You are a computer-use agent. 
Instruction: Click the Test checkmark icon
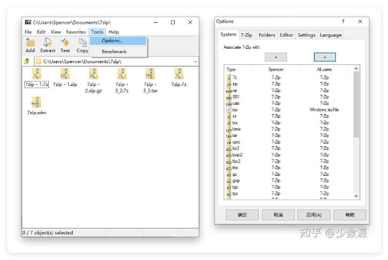point(65,42)
